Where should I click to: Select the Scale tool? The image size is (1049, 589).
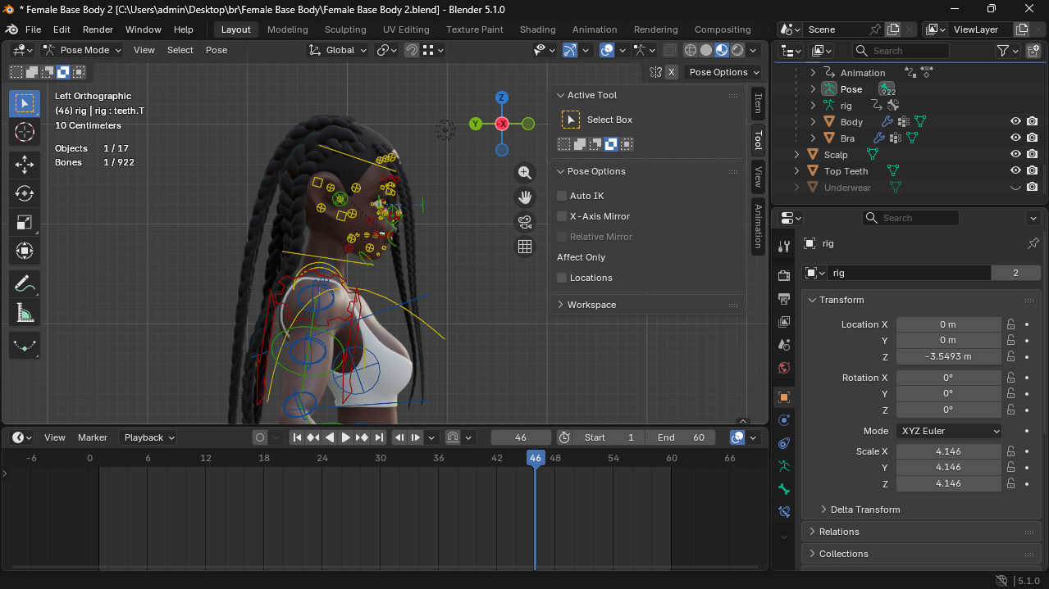coord(25,222)
